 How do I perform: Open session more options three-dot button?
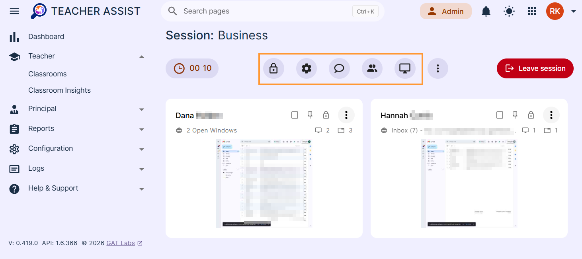point(438,68)
